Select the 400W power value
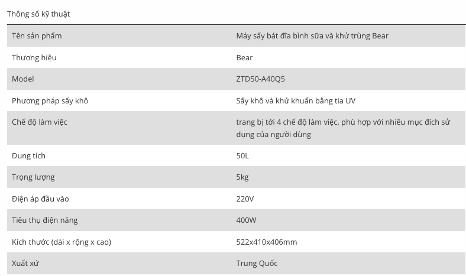This screenshot has height=276, width=466. tap(246, 220)
